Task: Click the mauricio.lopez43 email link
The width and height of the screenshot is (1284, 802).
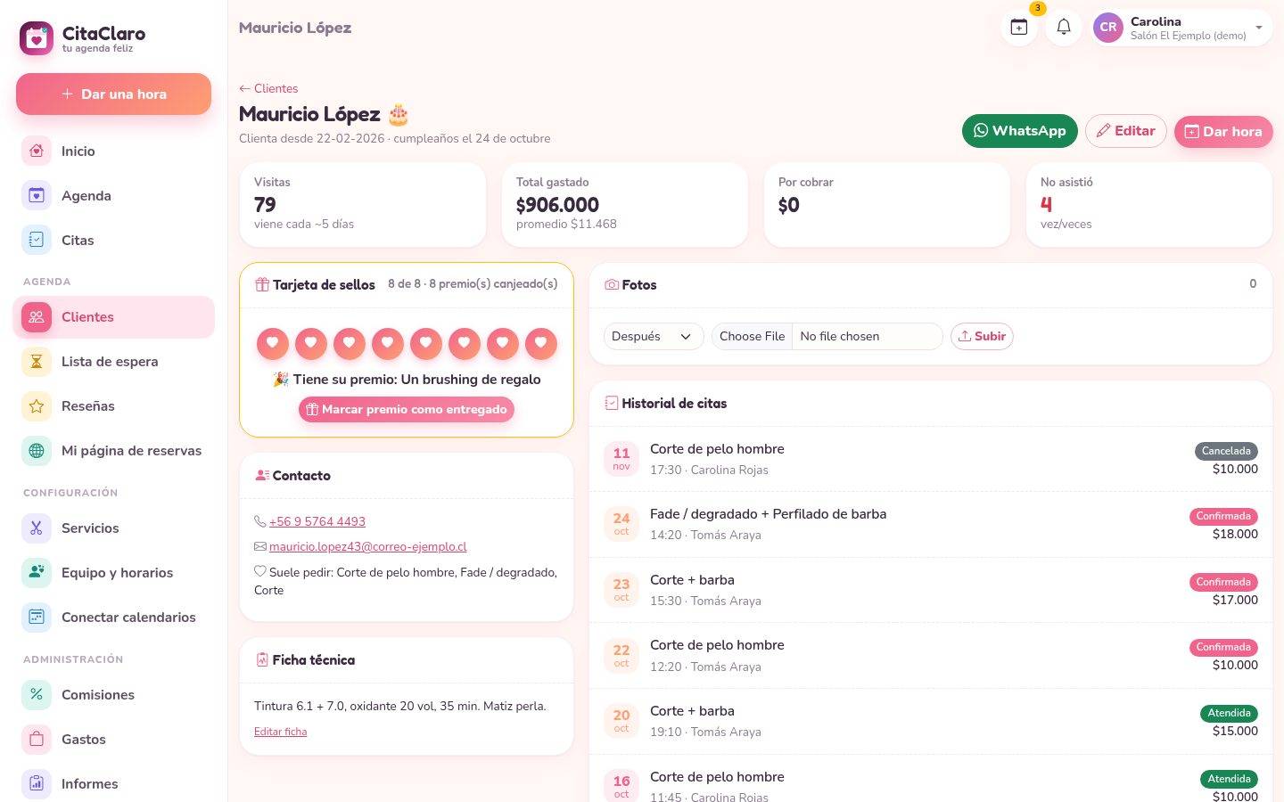Action: (x=368, y=546)
